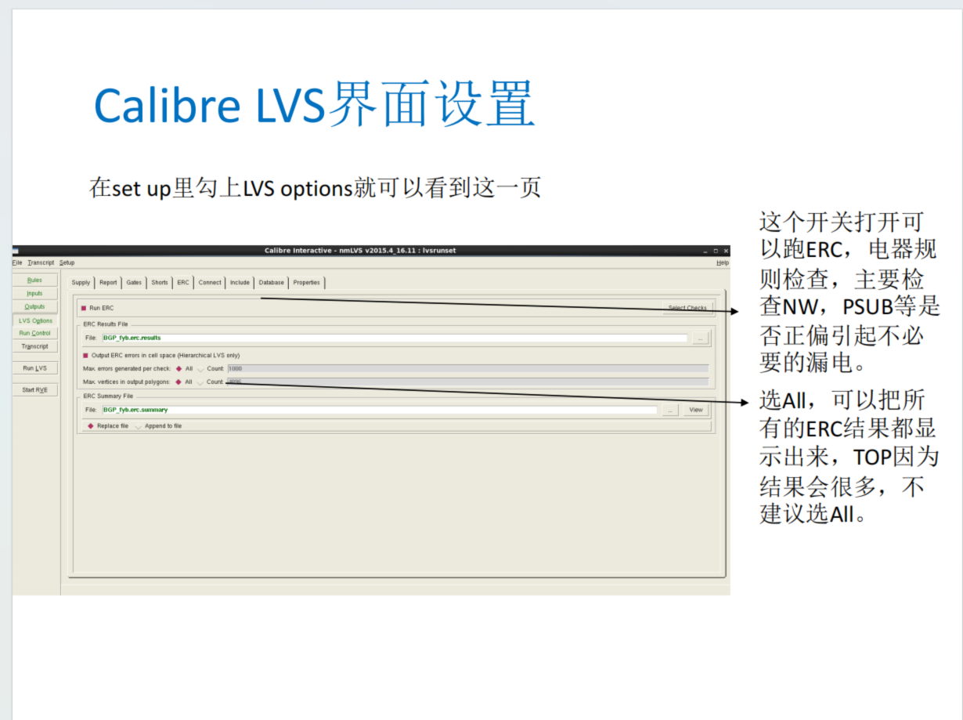Show the Transcript sidebar panel

[x=34, y=346]
